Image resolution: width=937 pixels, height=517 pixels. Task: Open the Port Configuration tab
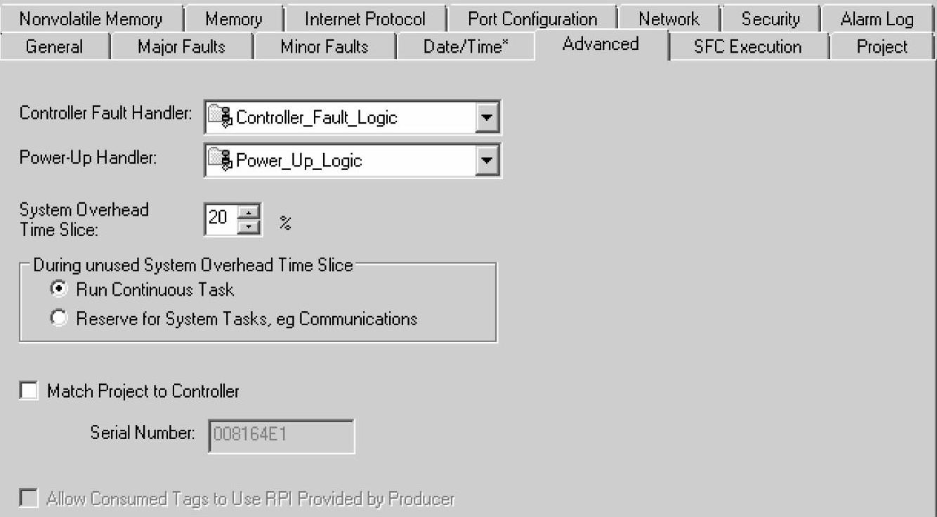coord(532,19)
